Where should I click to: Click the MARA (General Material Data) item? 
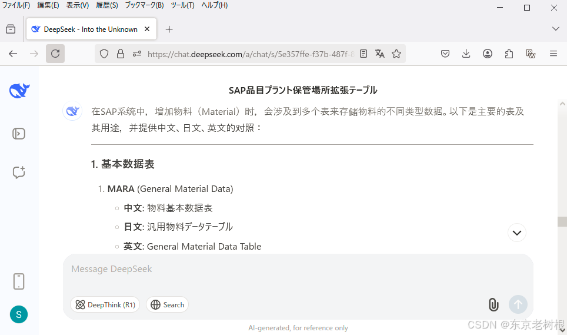coord(171,189)
